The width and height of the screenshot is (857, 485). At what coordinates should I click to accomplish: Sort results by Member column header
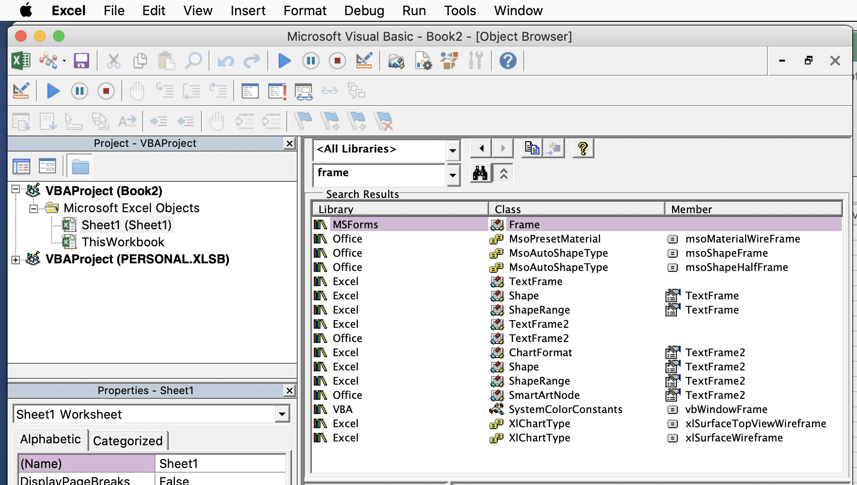754,209
